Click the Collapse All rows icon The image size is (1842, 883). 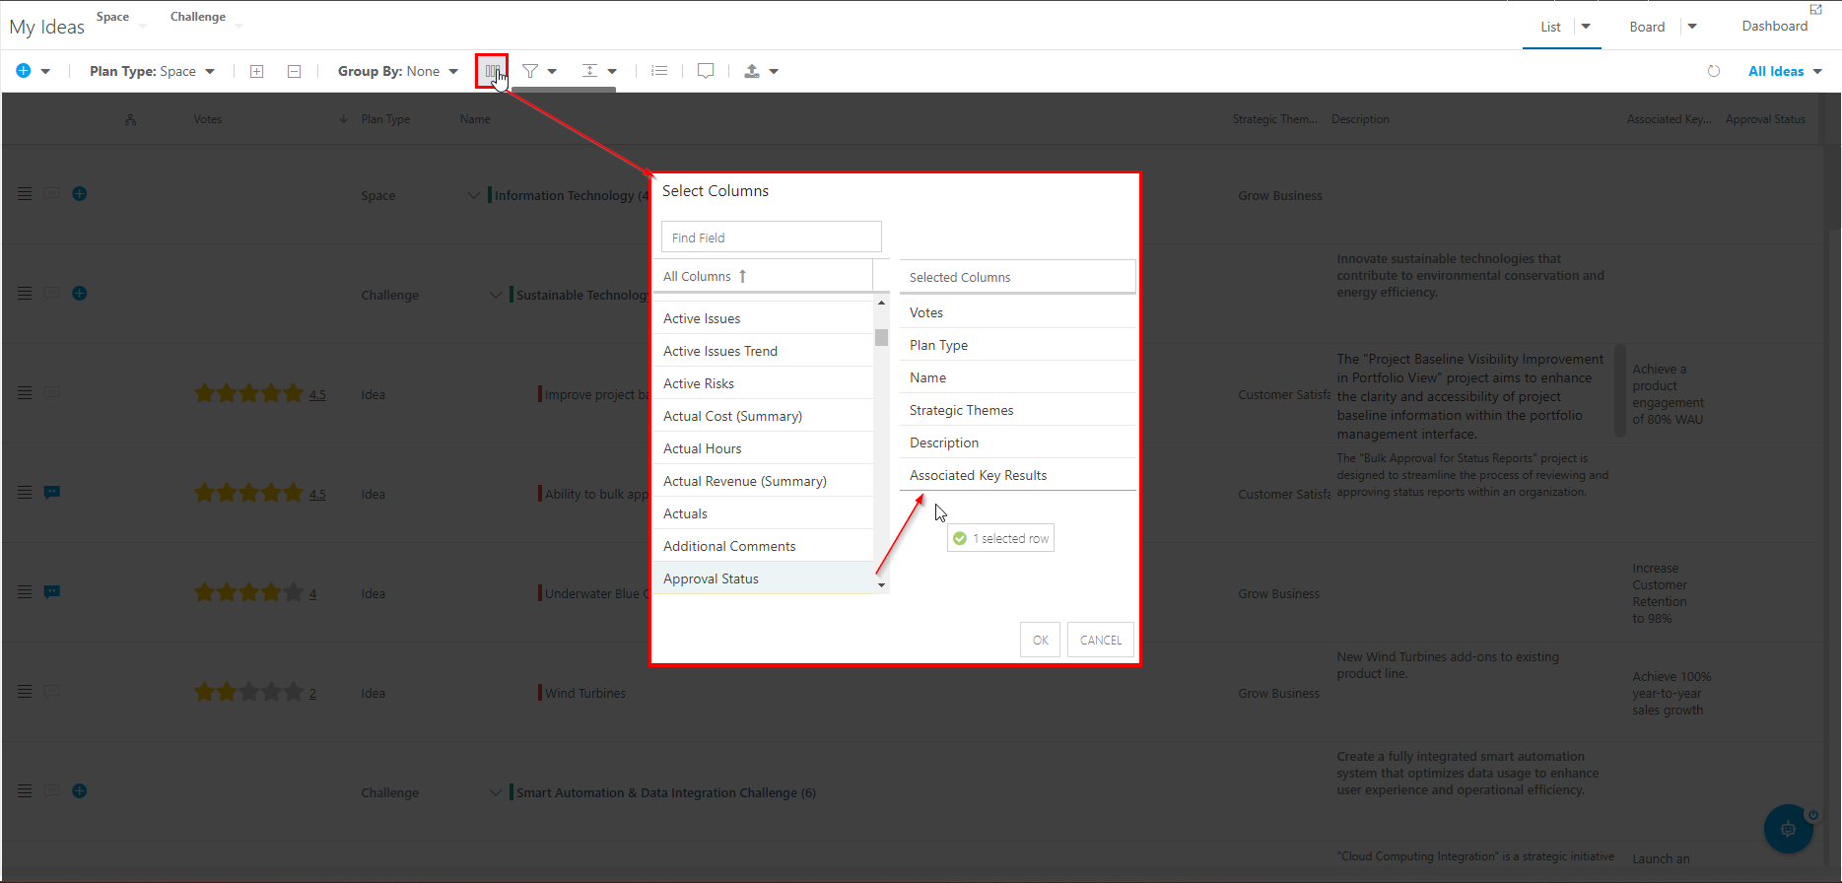click(294, 71)
